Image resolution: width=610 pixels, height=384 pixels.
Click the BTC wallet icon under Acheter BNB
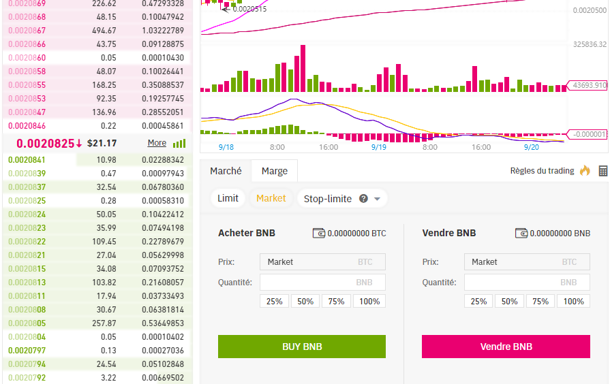coord(319,234)
